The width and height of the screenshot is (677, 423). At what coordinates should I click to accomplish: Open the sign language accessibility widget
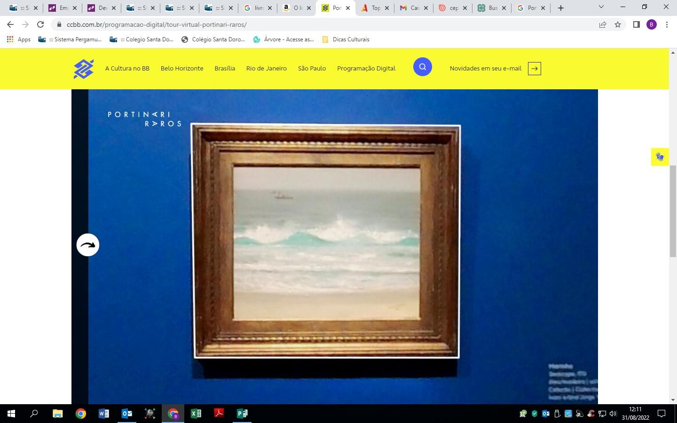pyautogui.click(x=660, y=157)
